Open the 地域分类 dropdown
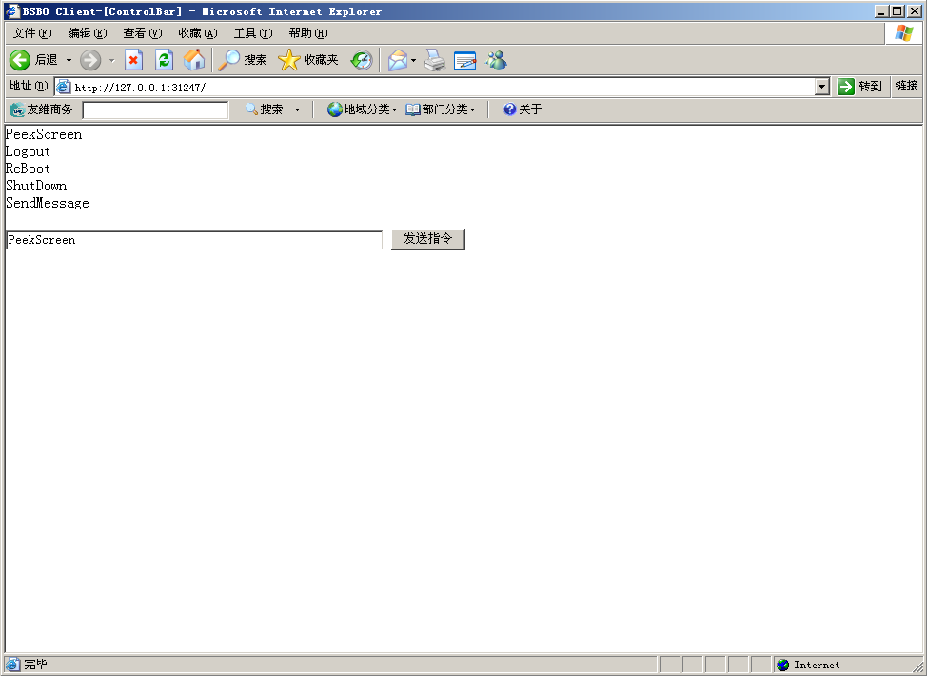 [x=362, y=109]
